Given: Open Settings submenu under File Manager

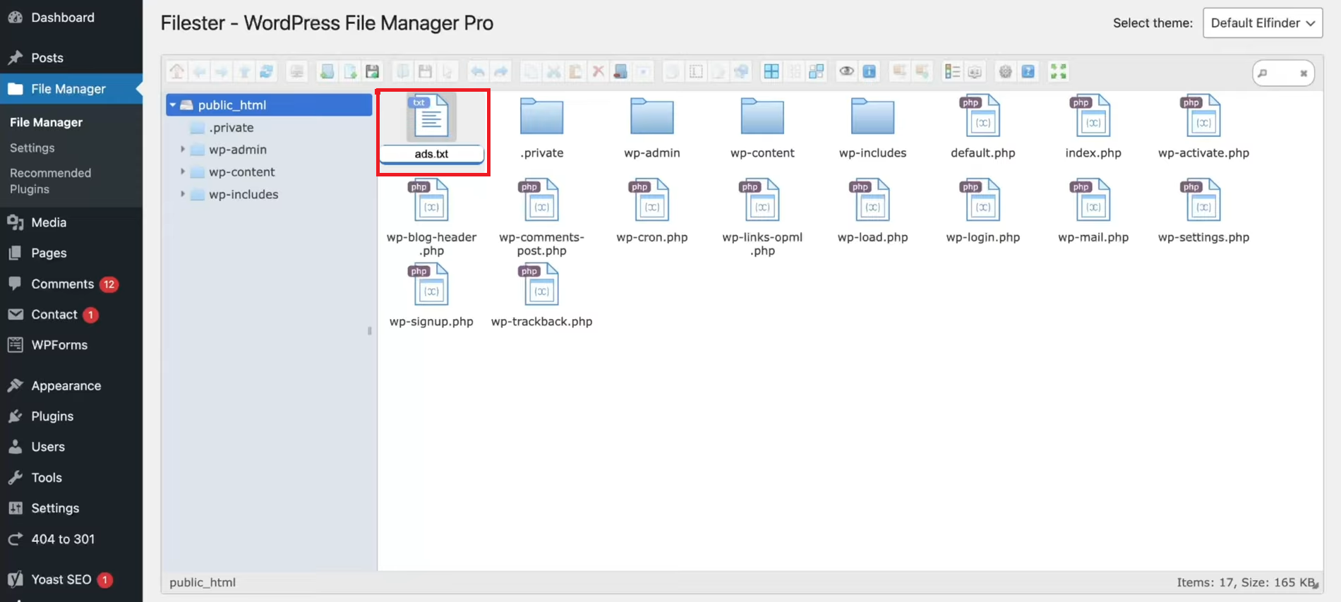Looking at the screenshot, I should (x=32, y=148).
